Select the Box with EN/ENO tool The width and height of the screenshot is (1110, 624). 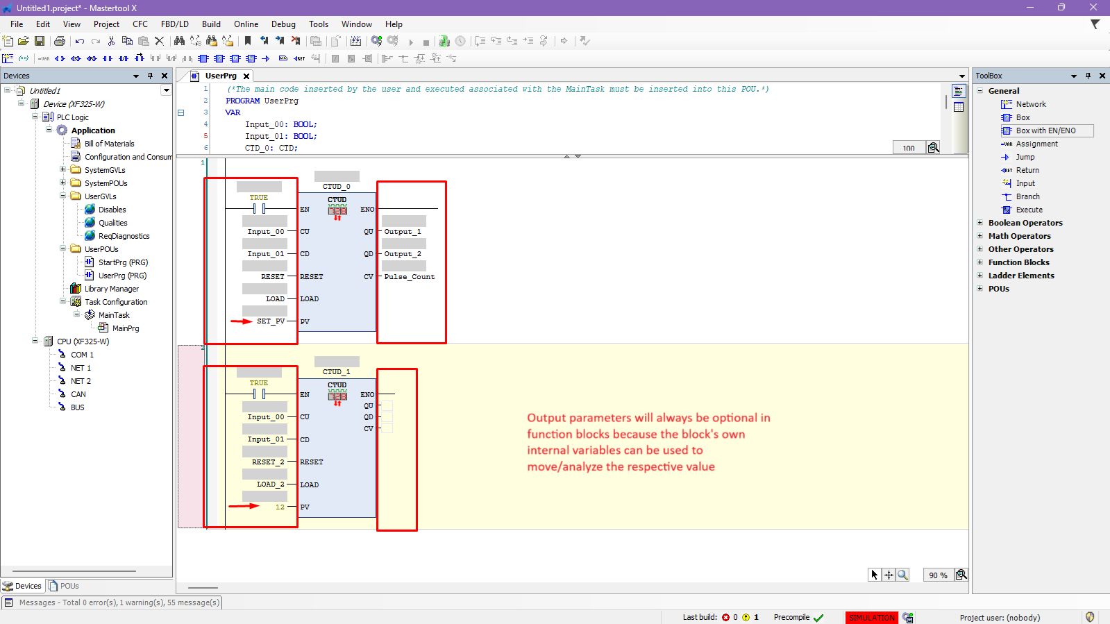(x=1045, y=130)
